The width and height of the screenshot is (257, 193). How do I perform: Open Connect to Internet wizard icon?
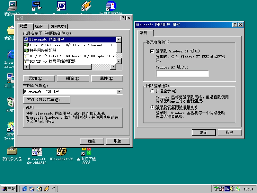[x=11, y=127]
